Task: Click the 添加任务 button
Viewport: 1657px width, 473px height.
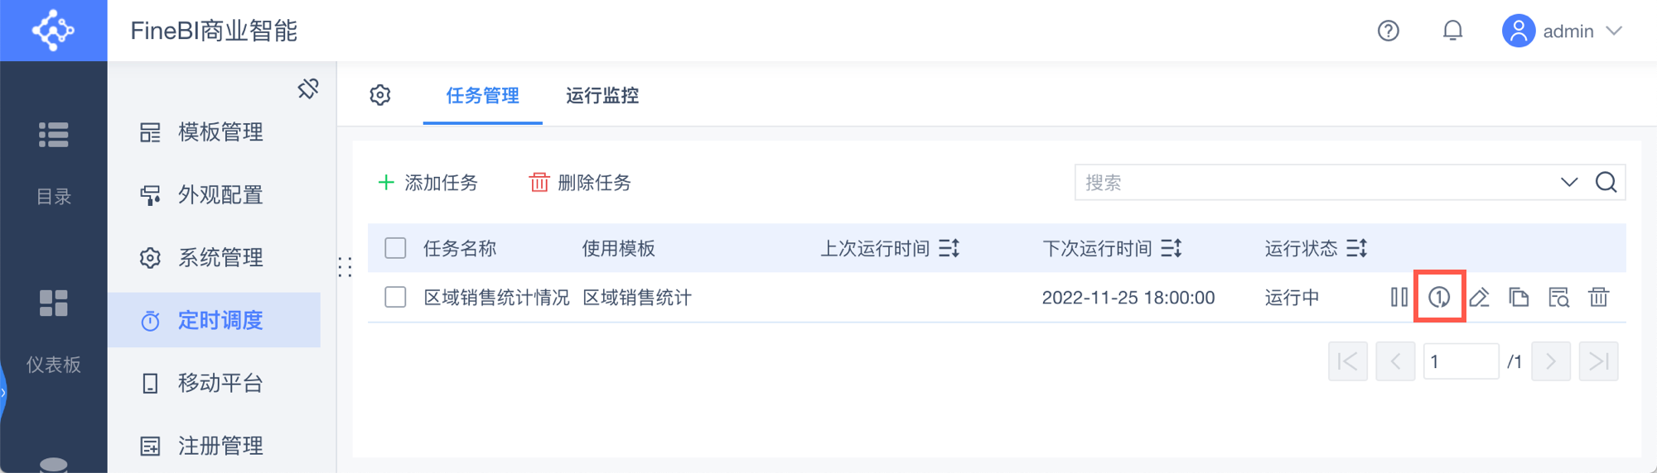Action: [x=428, y=182]
